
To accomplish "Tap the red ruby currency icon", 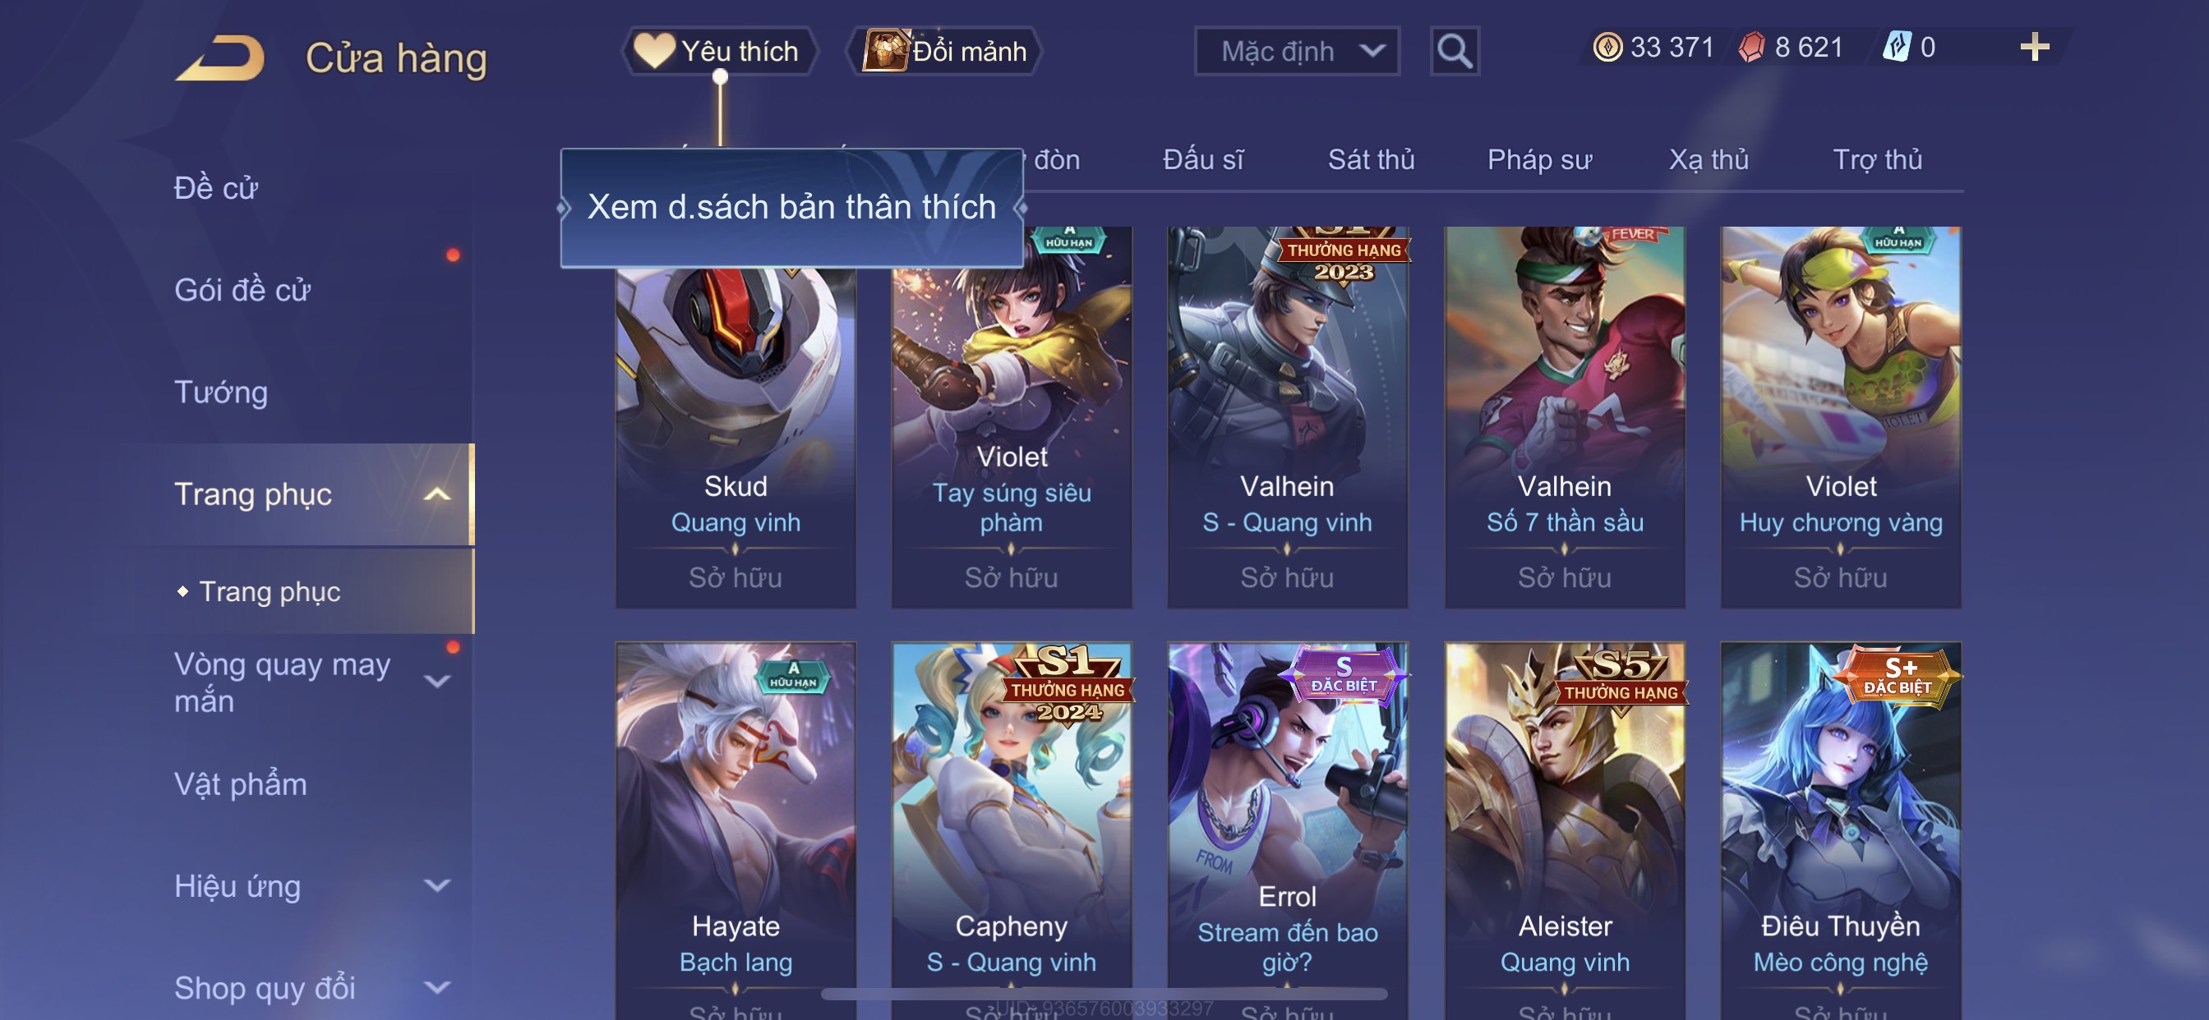I will point(1751,47).
